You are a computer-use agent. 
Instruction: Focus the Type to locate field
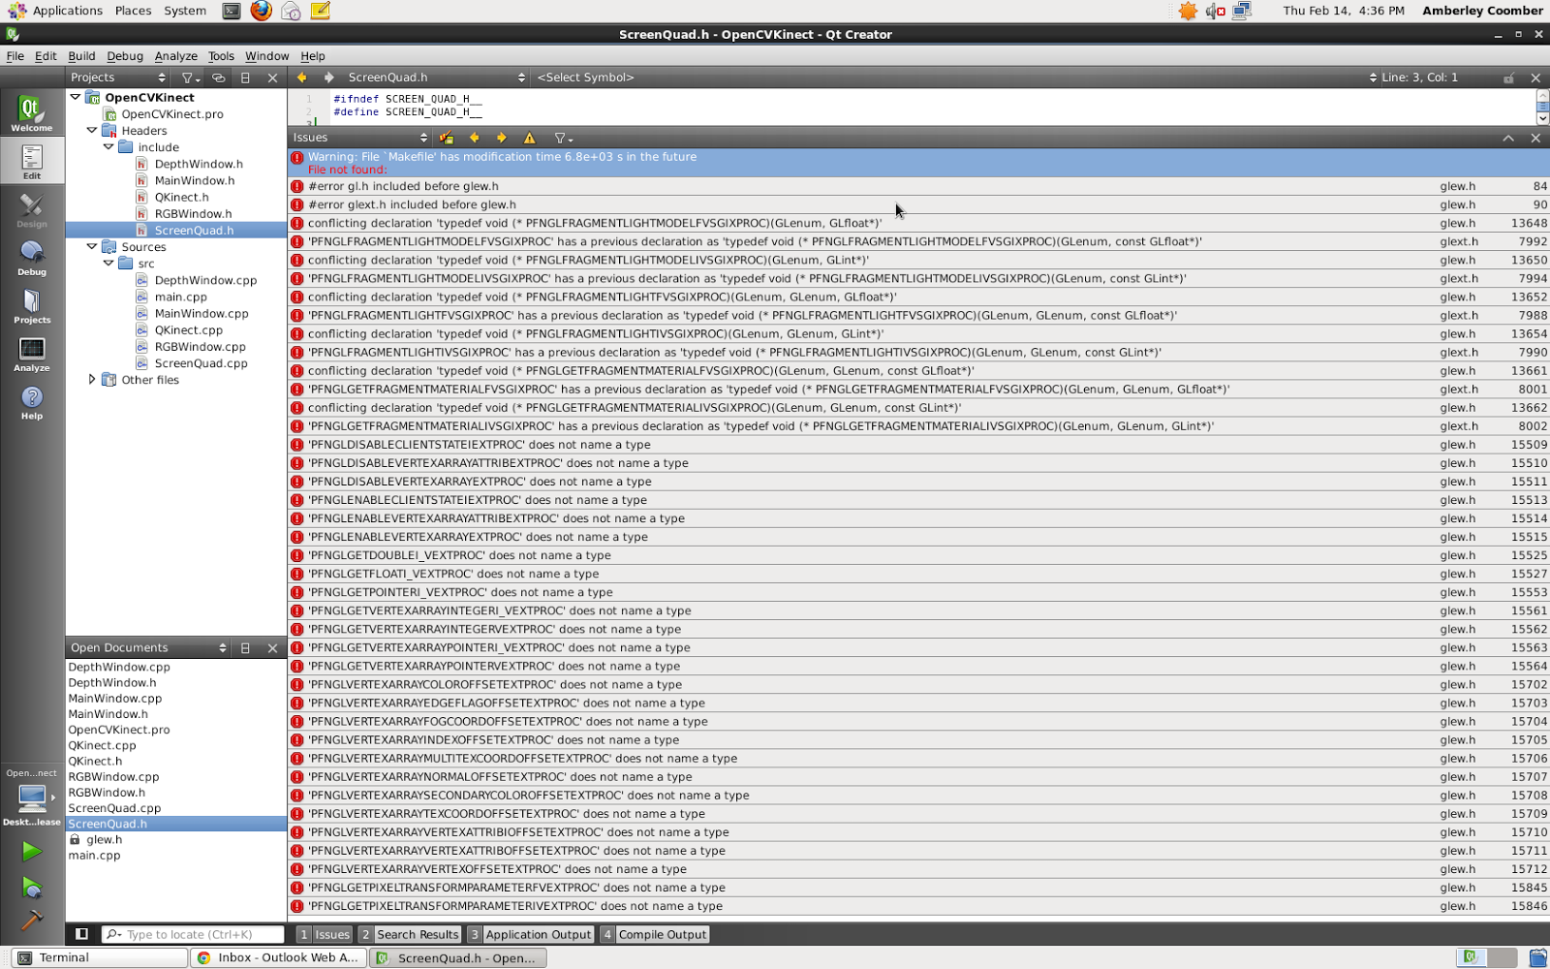193,934
